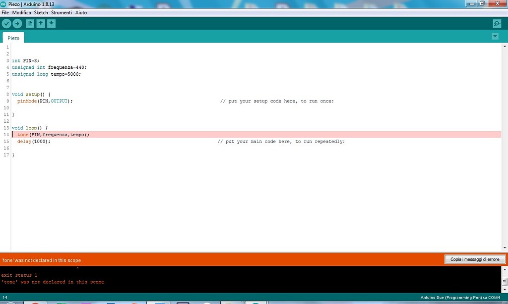Open the Strumenti menu
Image resolution: width=508 pixels, height=304 pixels.
click(x=62, y=12)
